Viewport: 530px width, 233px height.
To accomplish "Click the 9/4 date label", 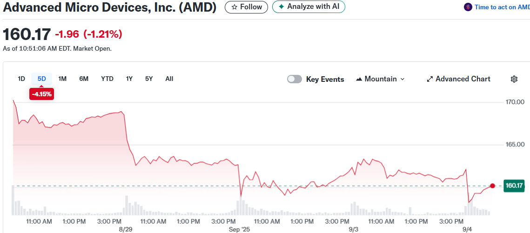I will coord(468,230).
